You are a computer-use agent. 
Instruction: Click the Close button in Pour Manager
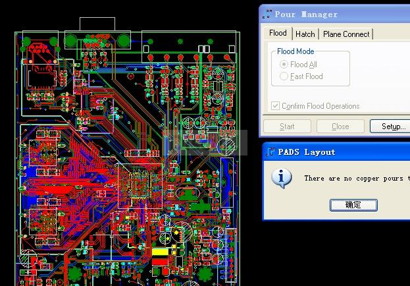point(340,127)
